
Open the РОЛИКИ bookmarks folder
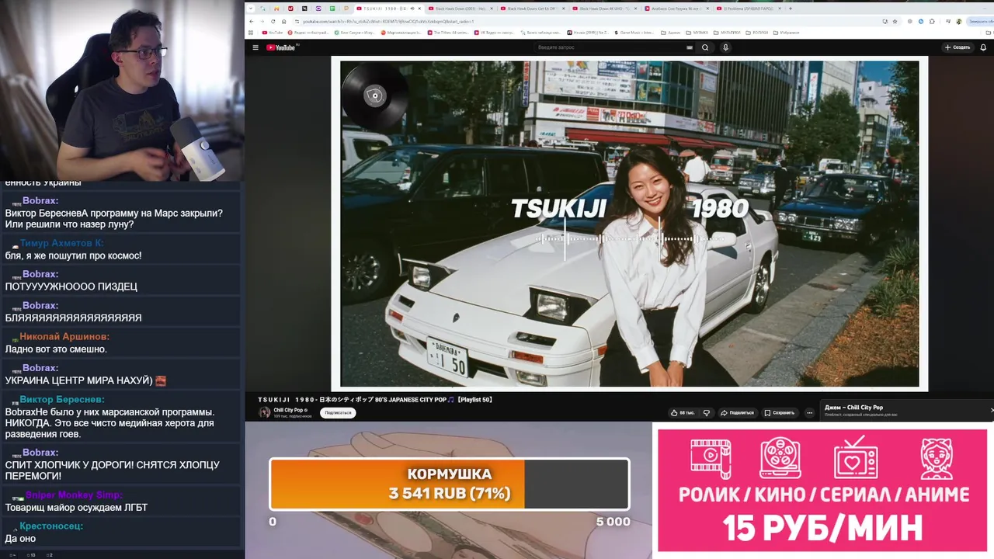point(756,33)
